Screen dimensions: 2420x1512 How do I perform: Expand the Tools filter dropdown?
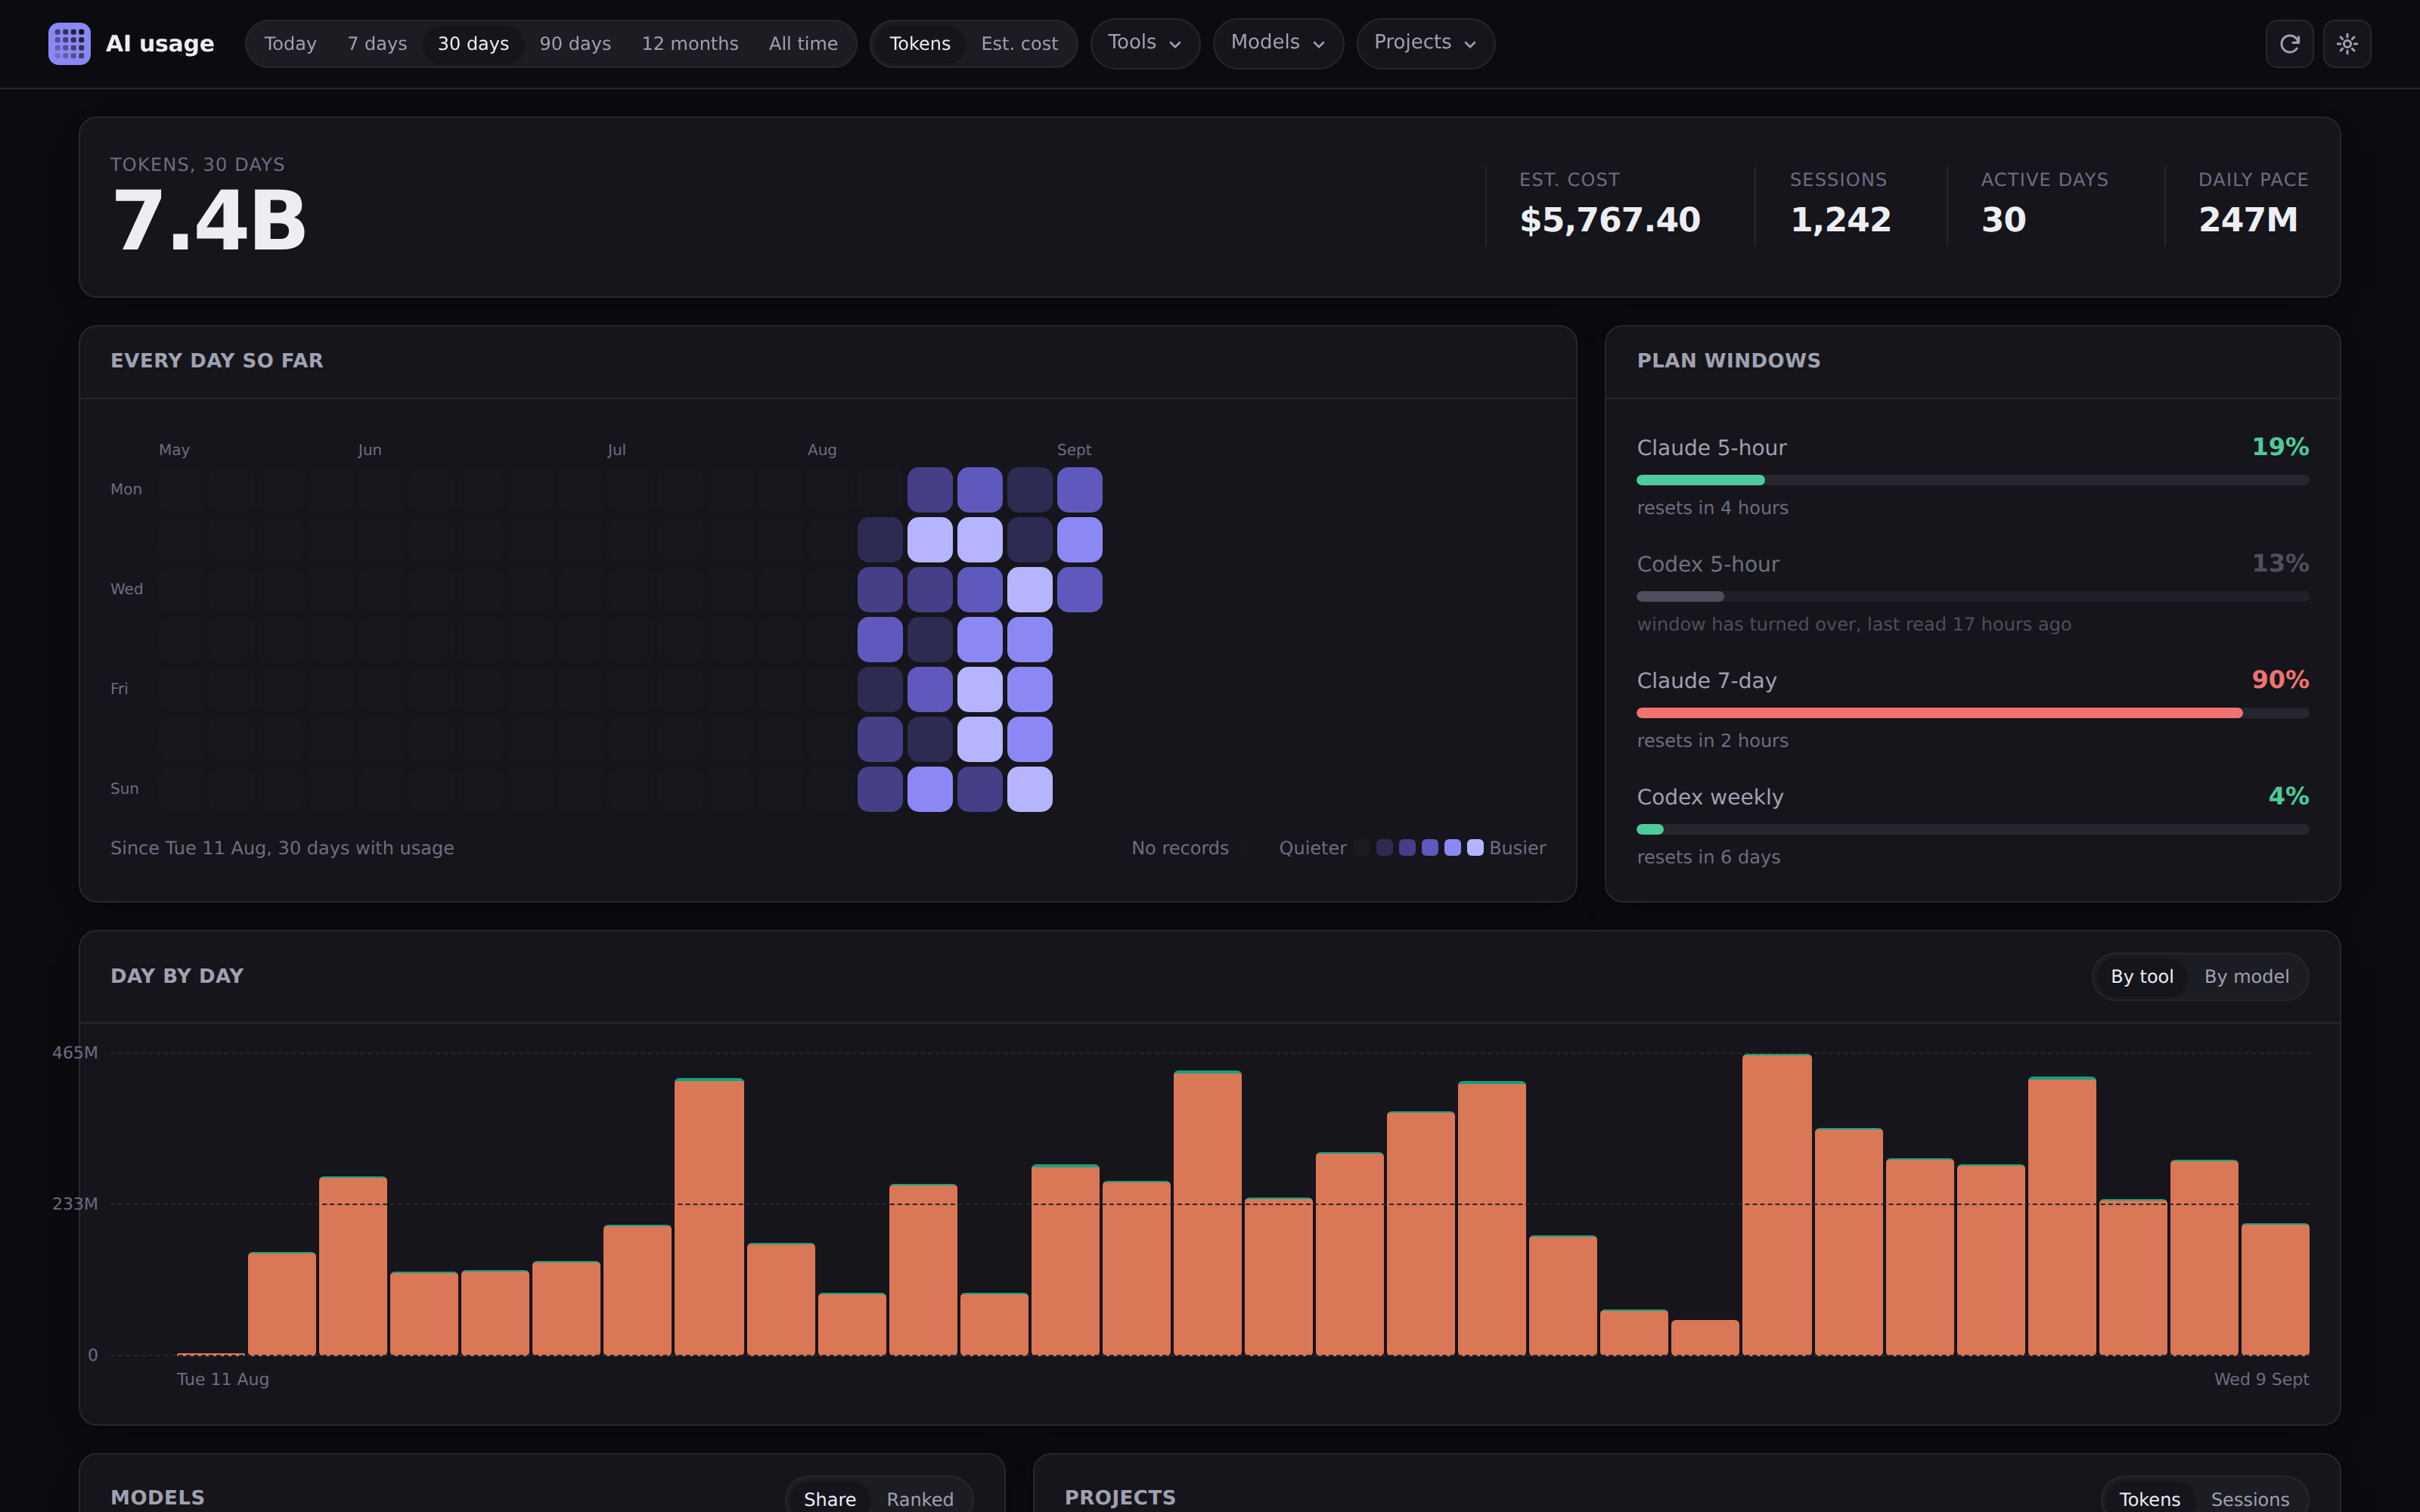click(1144, 43)
